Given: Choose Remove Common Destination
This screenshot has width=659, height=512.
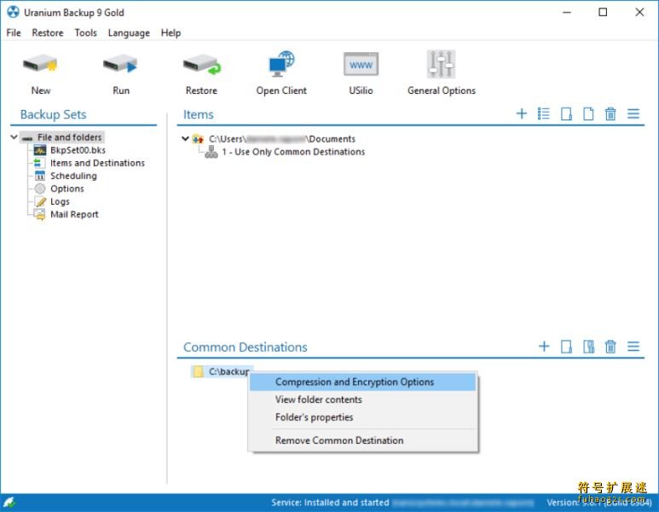Looking at the screenshot, I should 362,440.
